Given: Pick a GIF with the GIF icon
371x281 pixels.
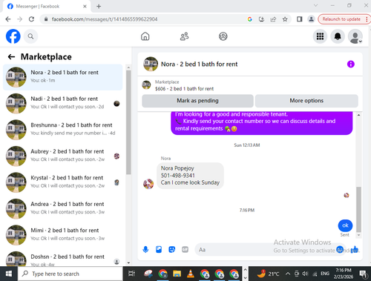Looking at the screenshot, I should click(x=185, y=250).
